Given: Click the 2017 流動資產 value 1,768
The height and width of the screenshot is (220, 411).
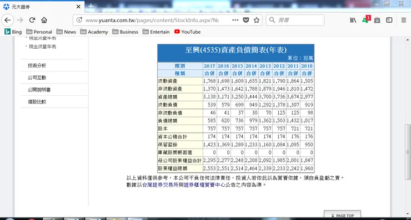Looking at the screenshot, I should [x=209, y=81].
